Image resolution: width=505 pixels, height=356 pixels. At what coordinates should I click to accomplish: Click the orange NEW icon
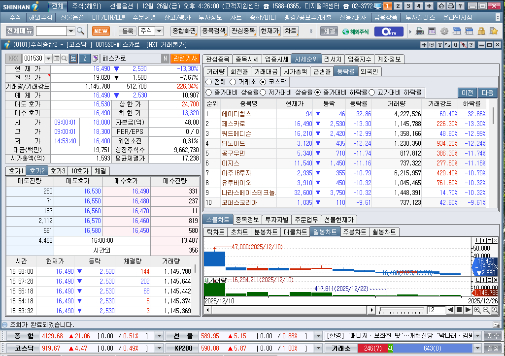[101, 31]
